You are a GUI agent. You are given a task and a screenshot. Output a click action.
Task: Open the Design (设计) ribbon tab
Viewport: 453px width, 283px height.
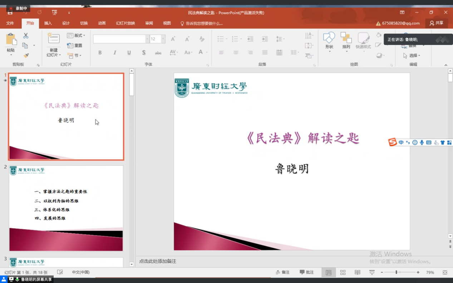tap(66, 23)
